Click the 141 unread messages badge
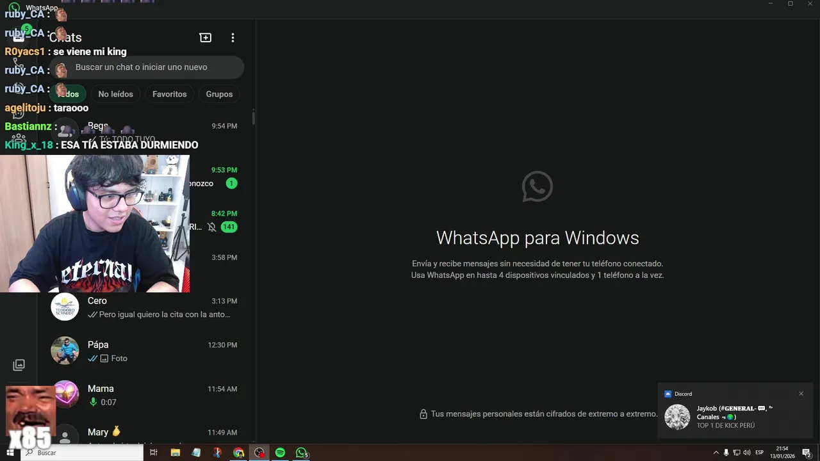The width and height of the screenshot is (820, 461). (x=229, y=227)
